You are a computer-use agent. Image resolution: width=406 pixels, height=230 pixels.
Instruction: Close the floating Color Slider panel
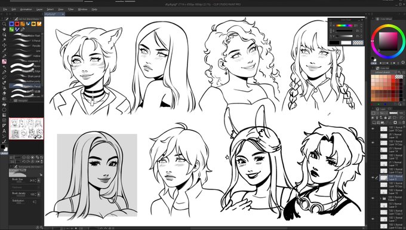click(362, 20)
